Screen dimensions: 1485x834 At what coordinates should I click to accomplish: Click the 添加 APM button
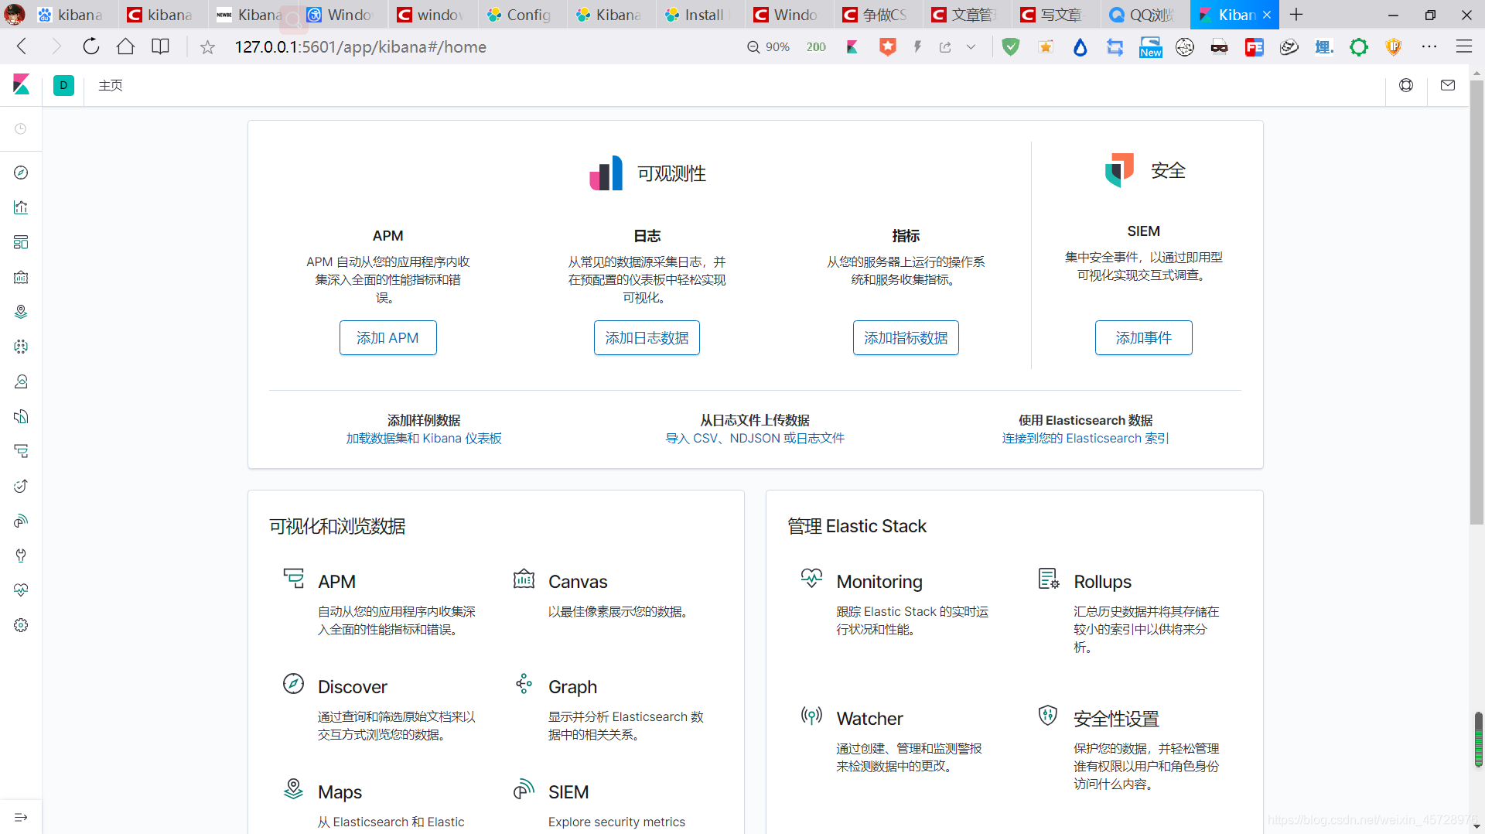pos(387,337)
